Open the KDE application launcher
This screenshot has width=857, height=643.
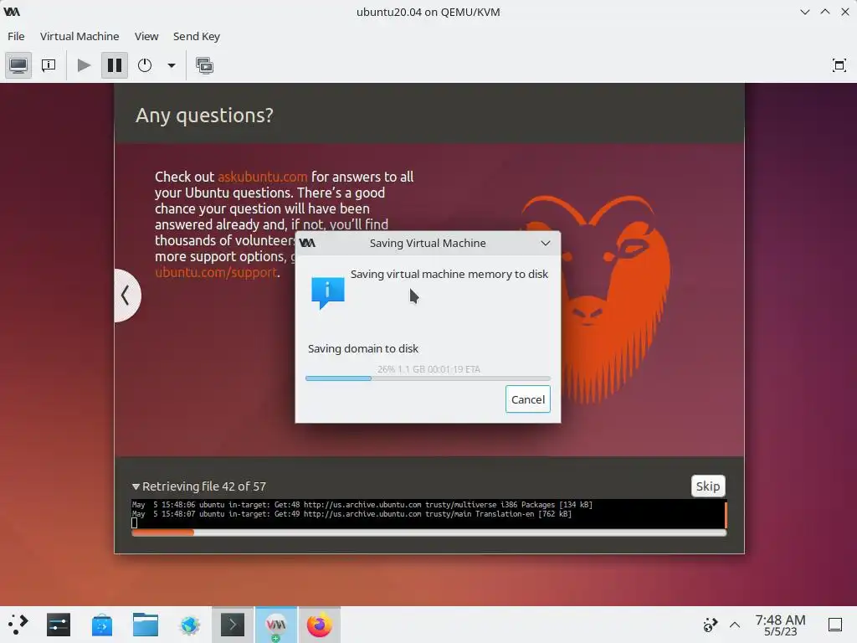click(18, 625)
